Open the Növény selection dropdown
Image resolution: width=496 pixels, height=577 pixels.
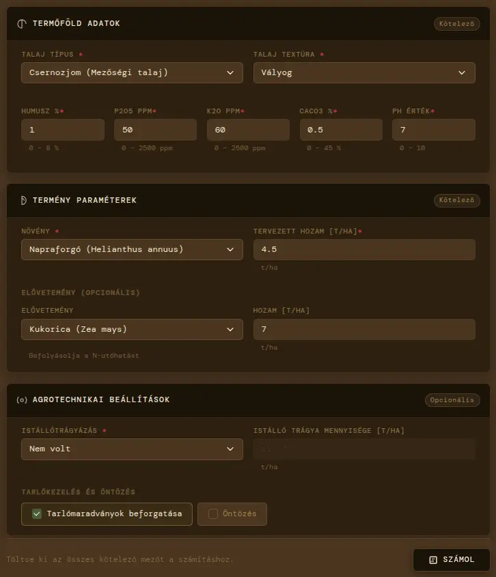pos(132,249)
